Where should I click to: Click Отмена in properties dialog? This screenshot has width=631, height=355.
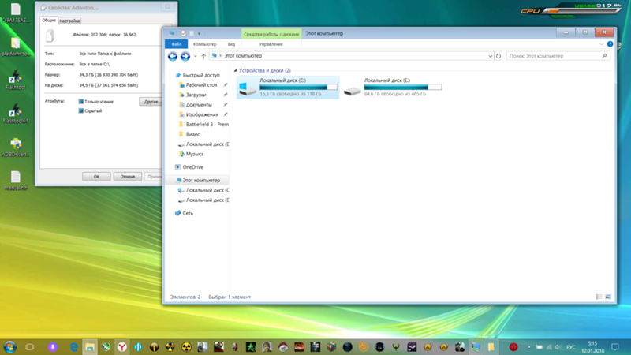(128, 176)
